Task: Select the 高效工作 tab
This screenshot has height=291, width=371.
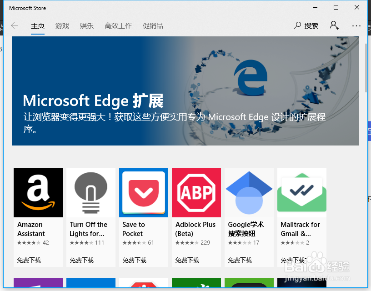Action: pyautogui.click(x=118, y=26)
